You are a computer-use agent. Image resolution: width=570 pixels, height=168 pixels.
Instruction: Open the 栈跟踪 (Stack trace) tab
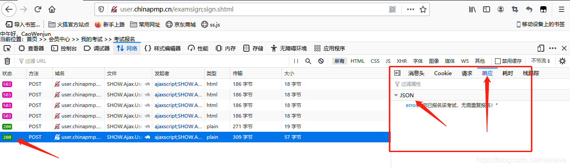pos(531,73)
